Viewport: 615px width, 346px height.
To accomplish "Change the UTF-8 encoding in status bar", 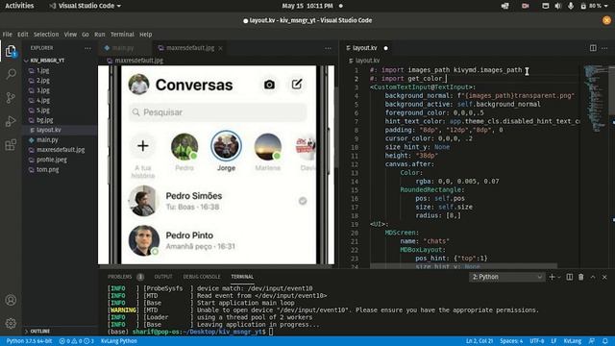I will [537, 341].
